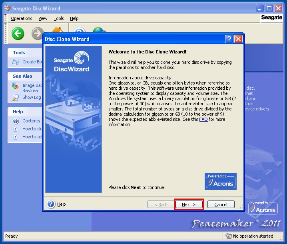This screenshot has width=287, height=244.
Task: Open the 'Create Bo...' link in Tools panel
Action: [32, 62]
